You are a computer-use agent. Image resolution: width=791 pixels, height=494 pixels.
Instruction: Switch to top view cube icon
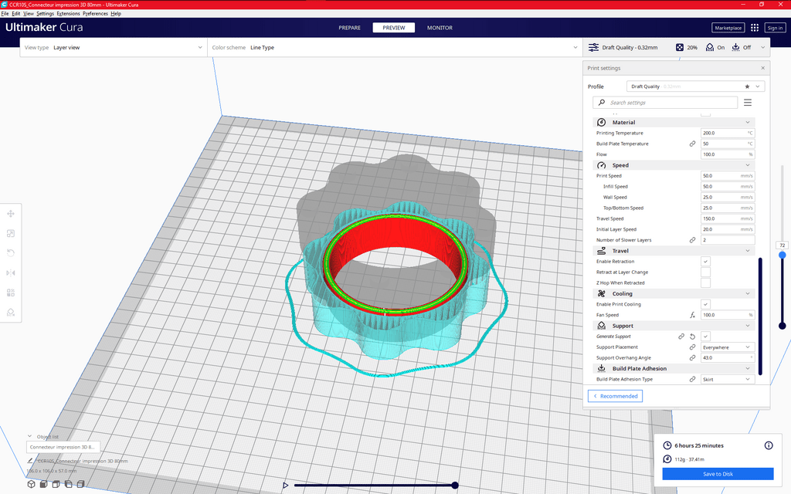coord(56,485)
